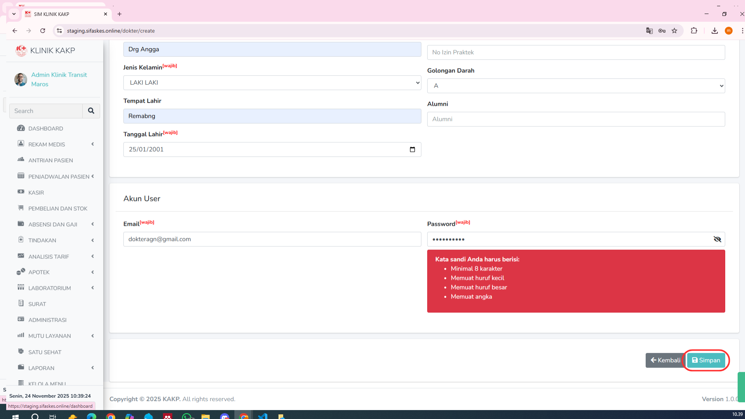
Task: Open the Surat menu item
Action: [x=37, y=304]
